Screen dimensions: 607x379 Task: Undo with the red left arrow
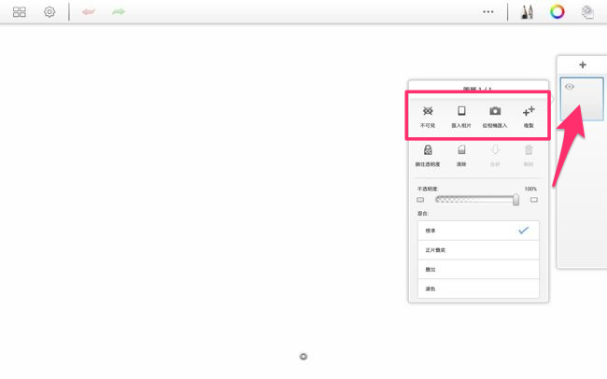(x=89, y=12)
